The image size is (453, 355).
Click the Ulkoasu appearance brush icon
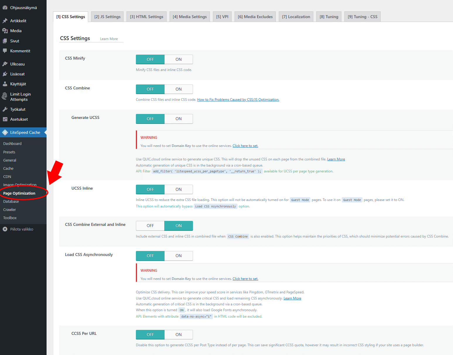(x=5, y=64)
